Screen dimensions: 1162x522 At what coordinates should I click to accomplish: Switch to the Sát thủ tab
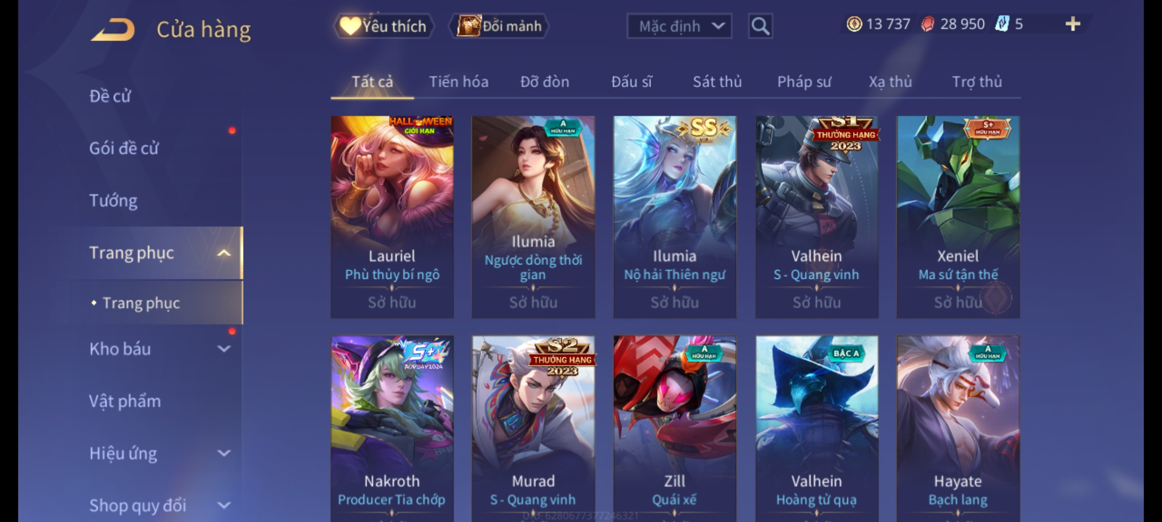(717, 82)
